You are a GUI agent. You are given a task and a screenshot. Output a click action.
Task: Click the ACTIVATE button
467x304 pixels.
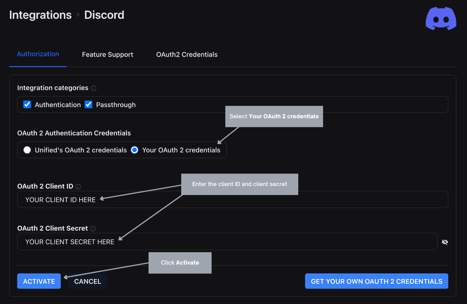(39, 281)
